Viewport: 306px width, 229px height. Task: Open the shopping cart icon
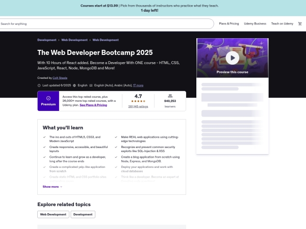click(300, 24)
